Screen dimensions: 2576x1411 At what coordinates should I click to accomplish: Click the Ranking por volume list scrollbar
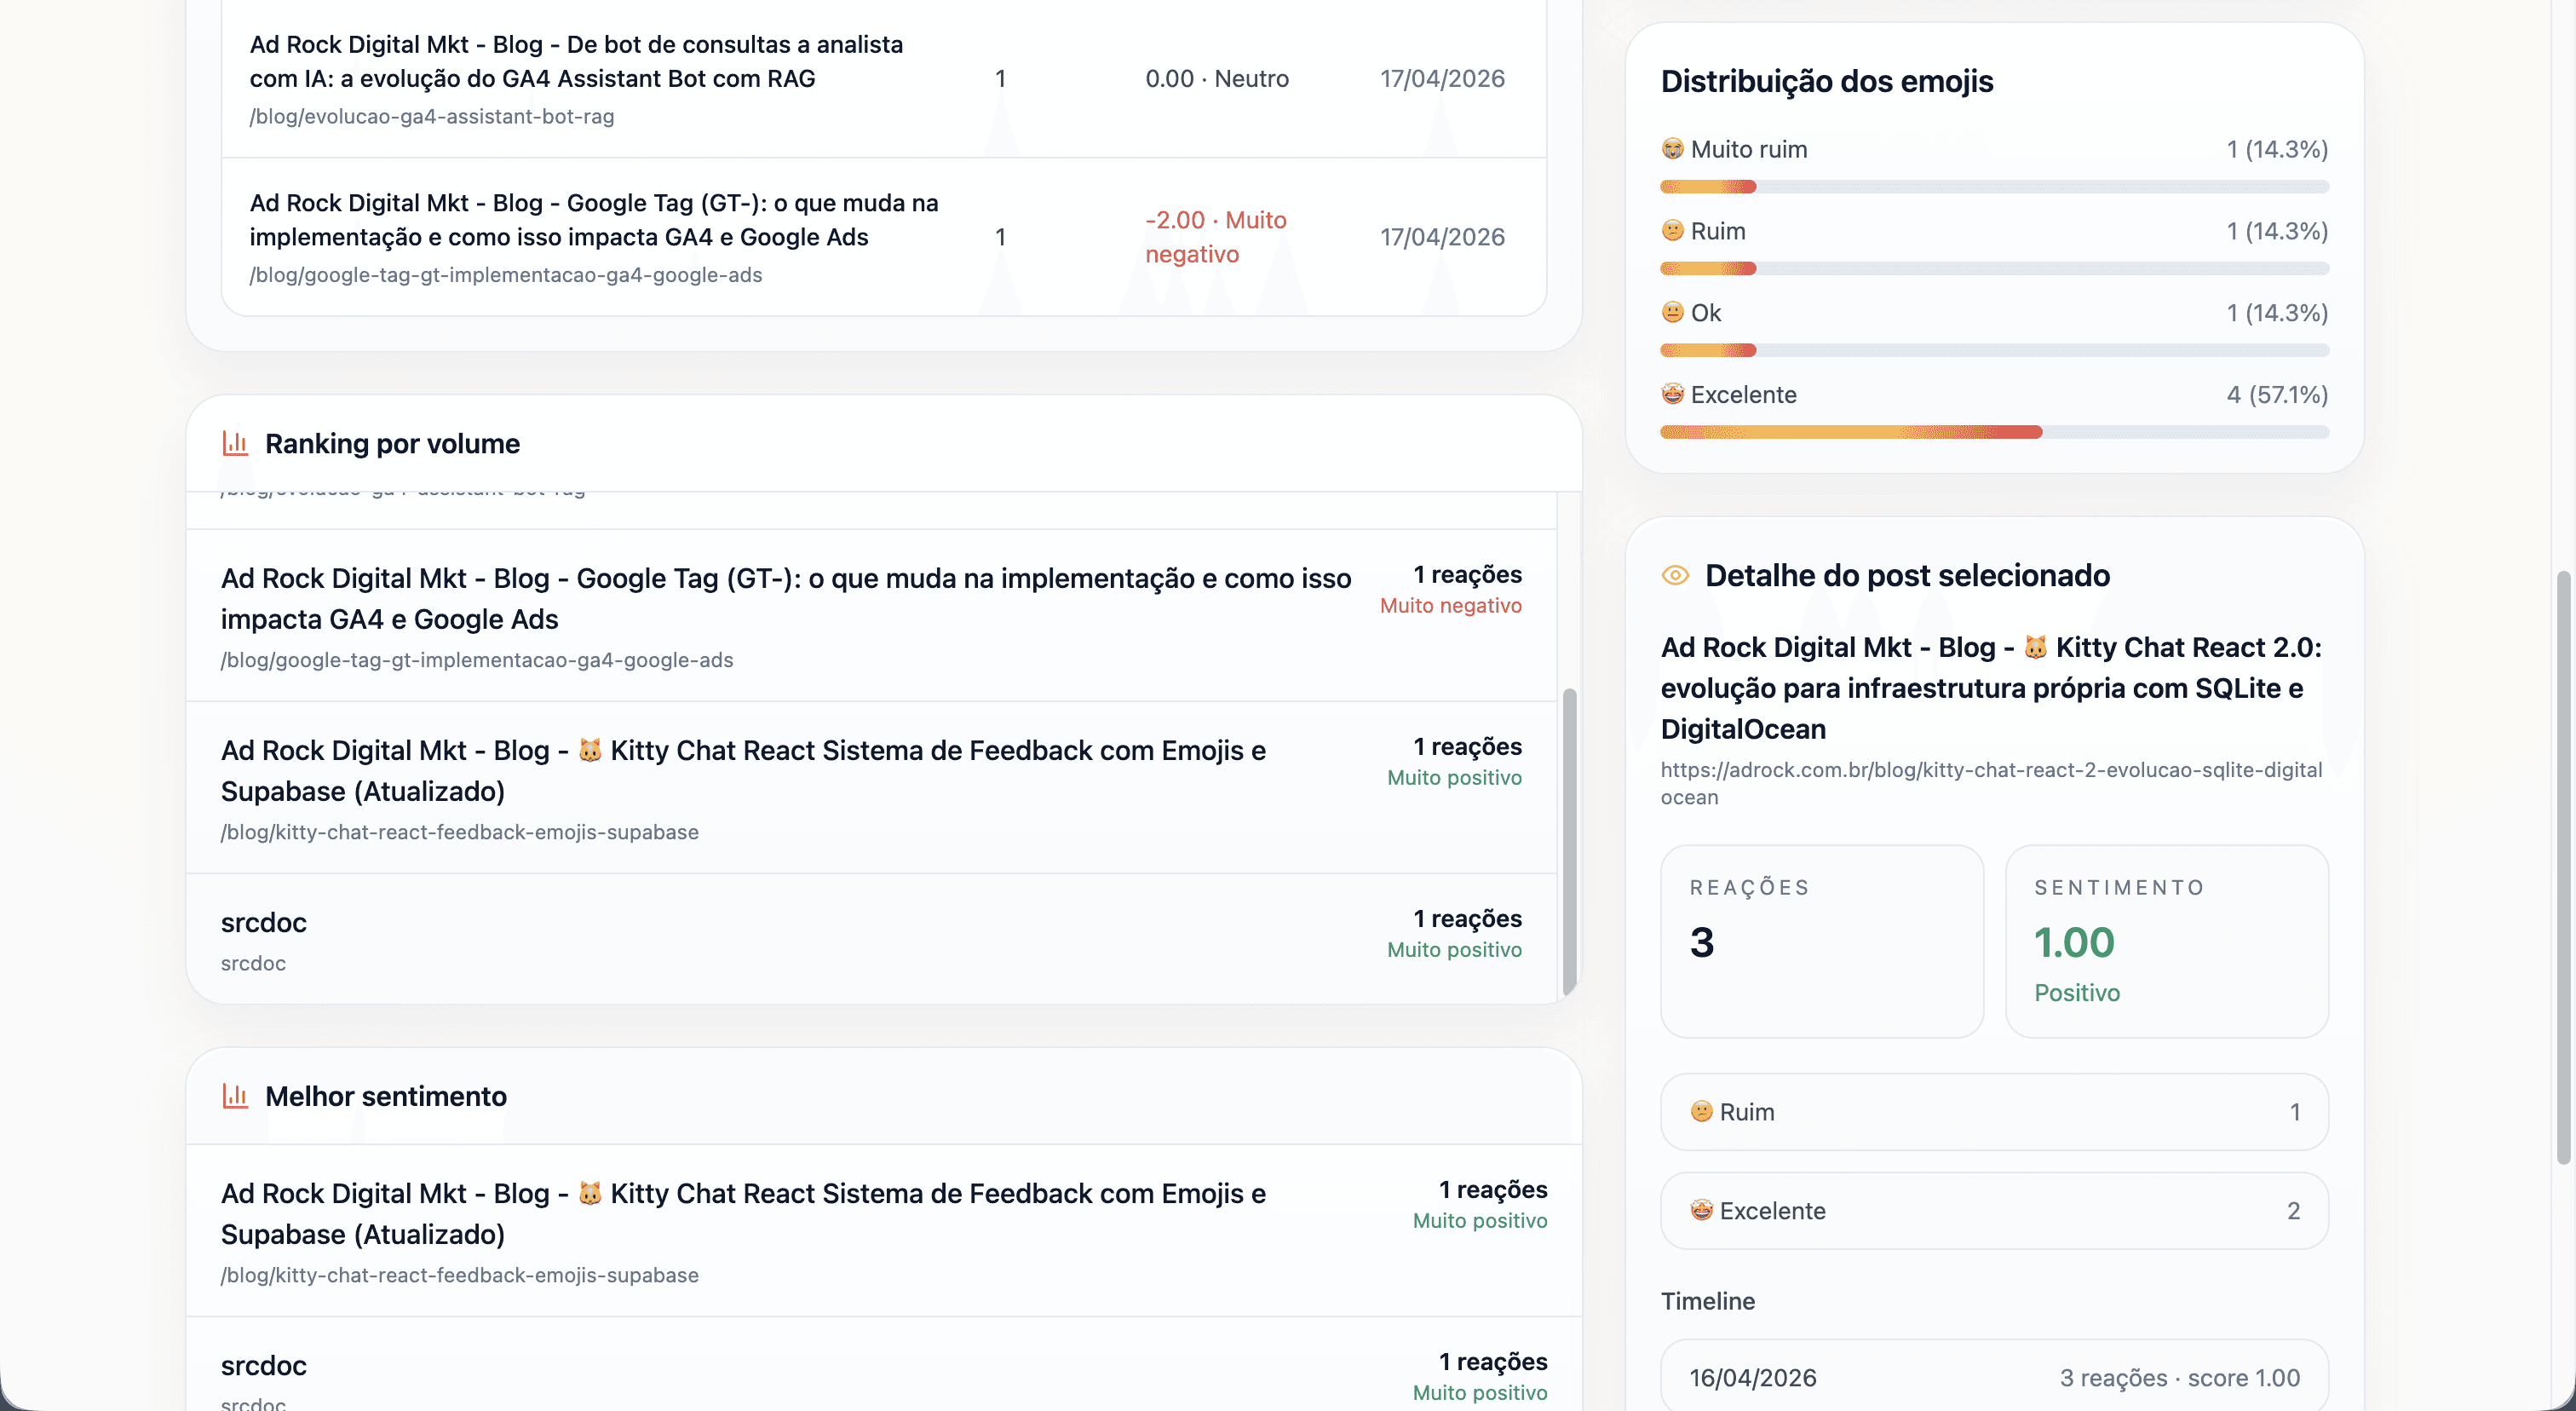click(1569, 840)
